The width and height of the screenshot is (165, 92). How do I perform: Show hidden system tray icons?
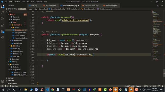[x=141, y=90]
